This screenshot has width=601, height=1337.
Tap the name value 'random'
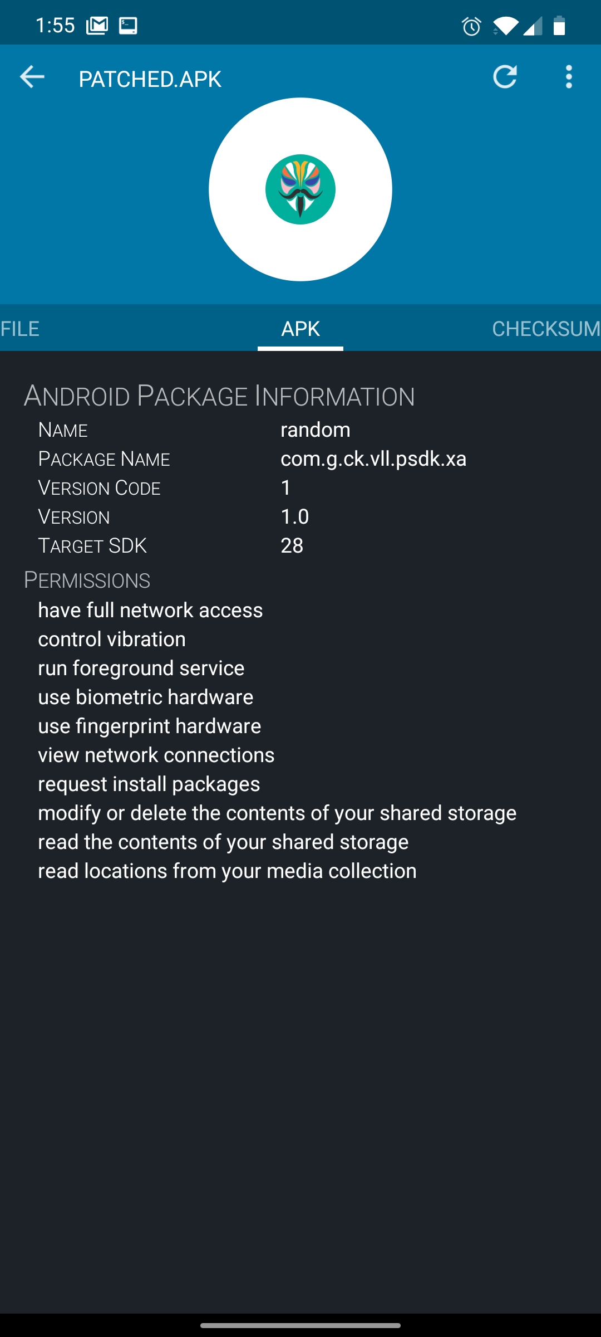tap(316, 430)
